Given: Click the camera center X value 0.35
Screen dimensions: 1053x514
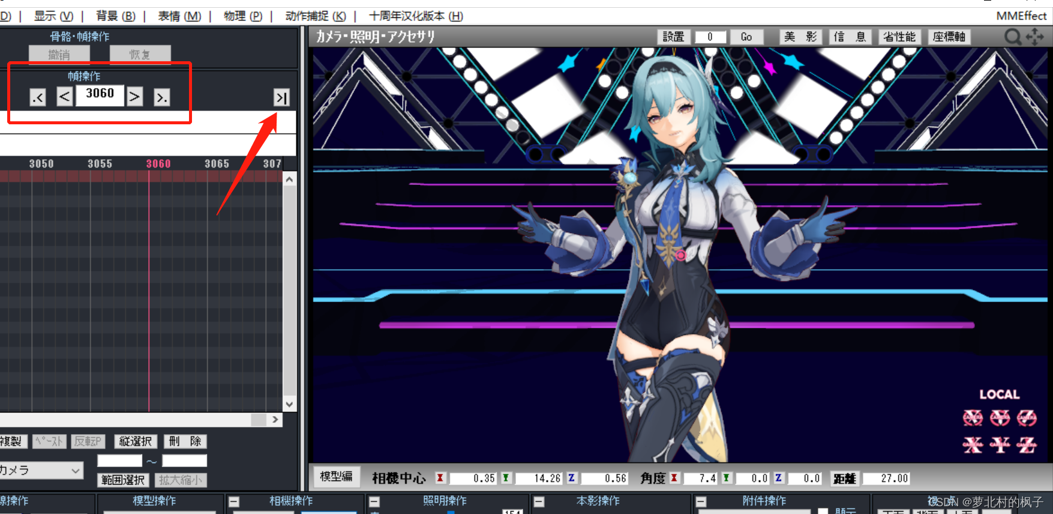Looking at the screenshot, I should [473, 479].
